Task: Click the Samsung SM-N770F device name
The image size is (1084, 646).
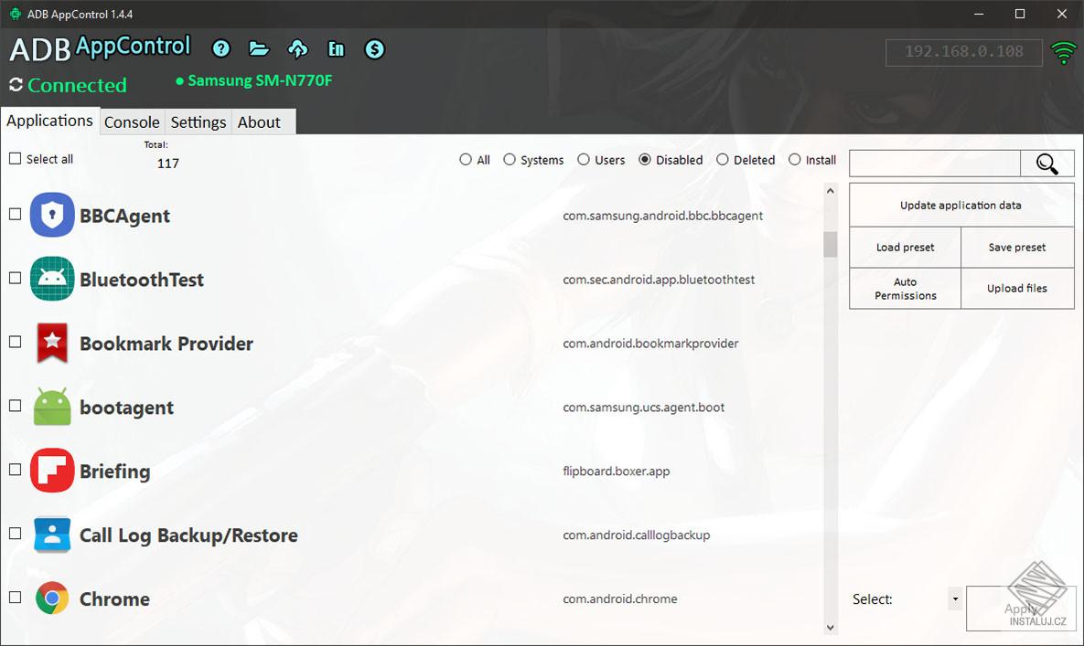Action: coord(260,80)
